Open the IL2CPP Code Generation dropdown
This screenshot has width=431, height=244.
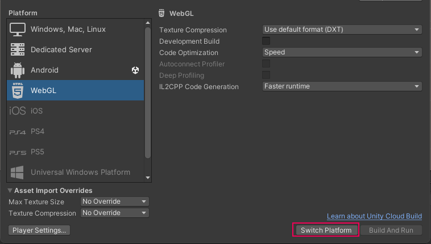tap(342, 86)
